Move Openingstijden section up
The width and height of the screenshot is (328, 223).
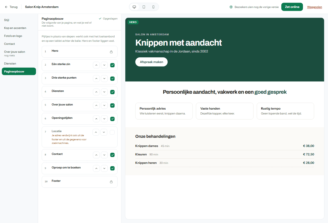click(96, 119)
